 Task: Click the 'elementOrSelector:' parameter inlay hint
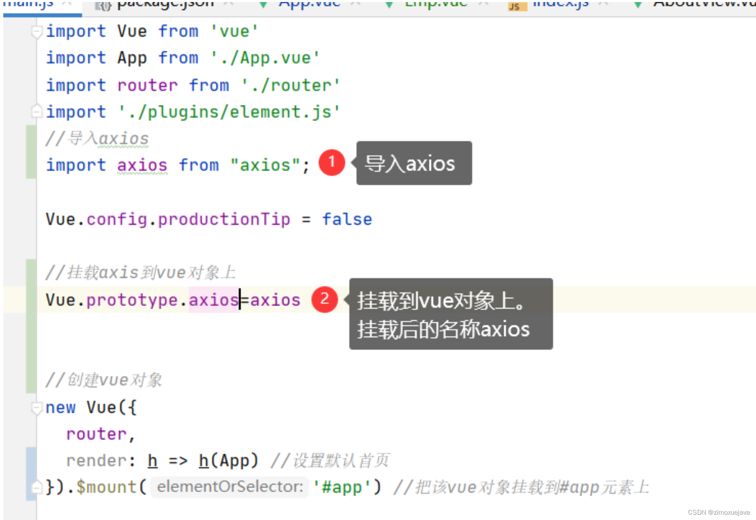pyautogui.click(x=230, y=487)
